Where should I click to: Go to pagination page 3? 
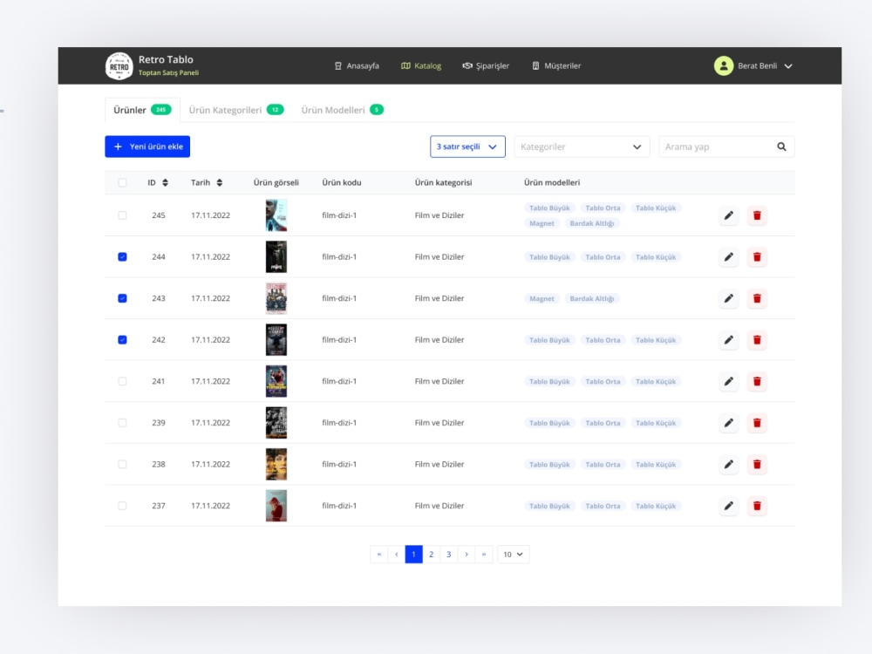tap(449, 555)
